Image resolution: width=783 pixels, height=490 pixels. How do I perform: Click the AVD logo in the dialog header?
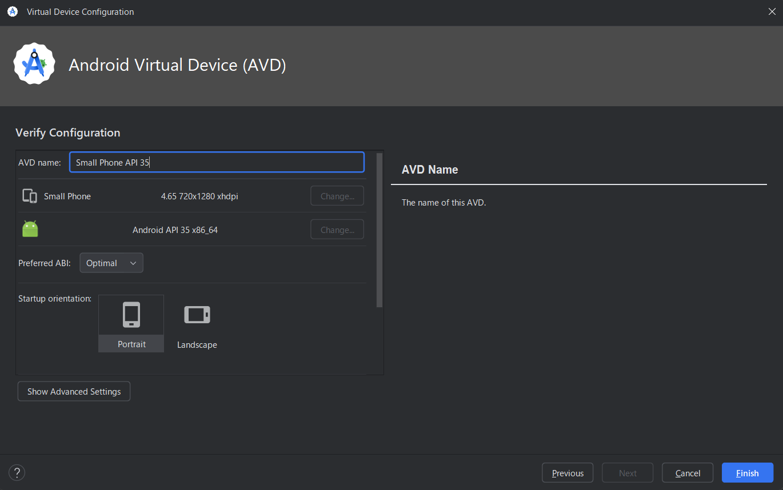point(34,63)
